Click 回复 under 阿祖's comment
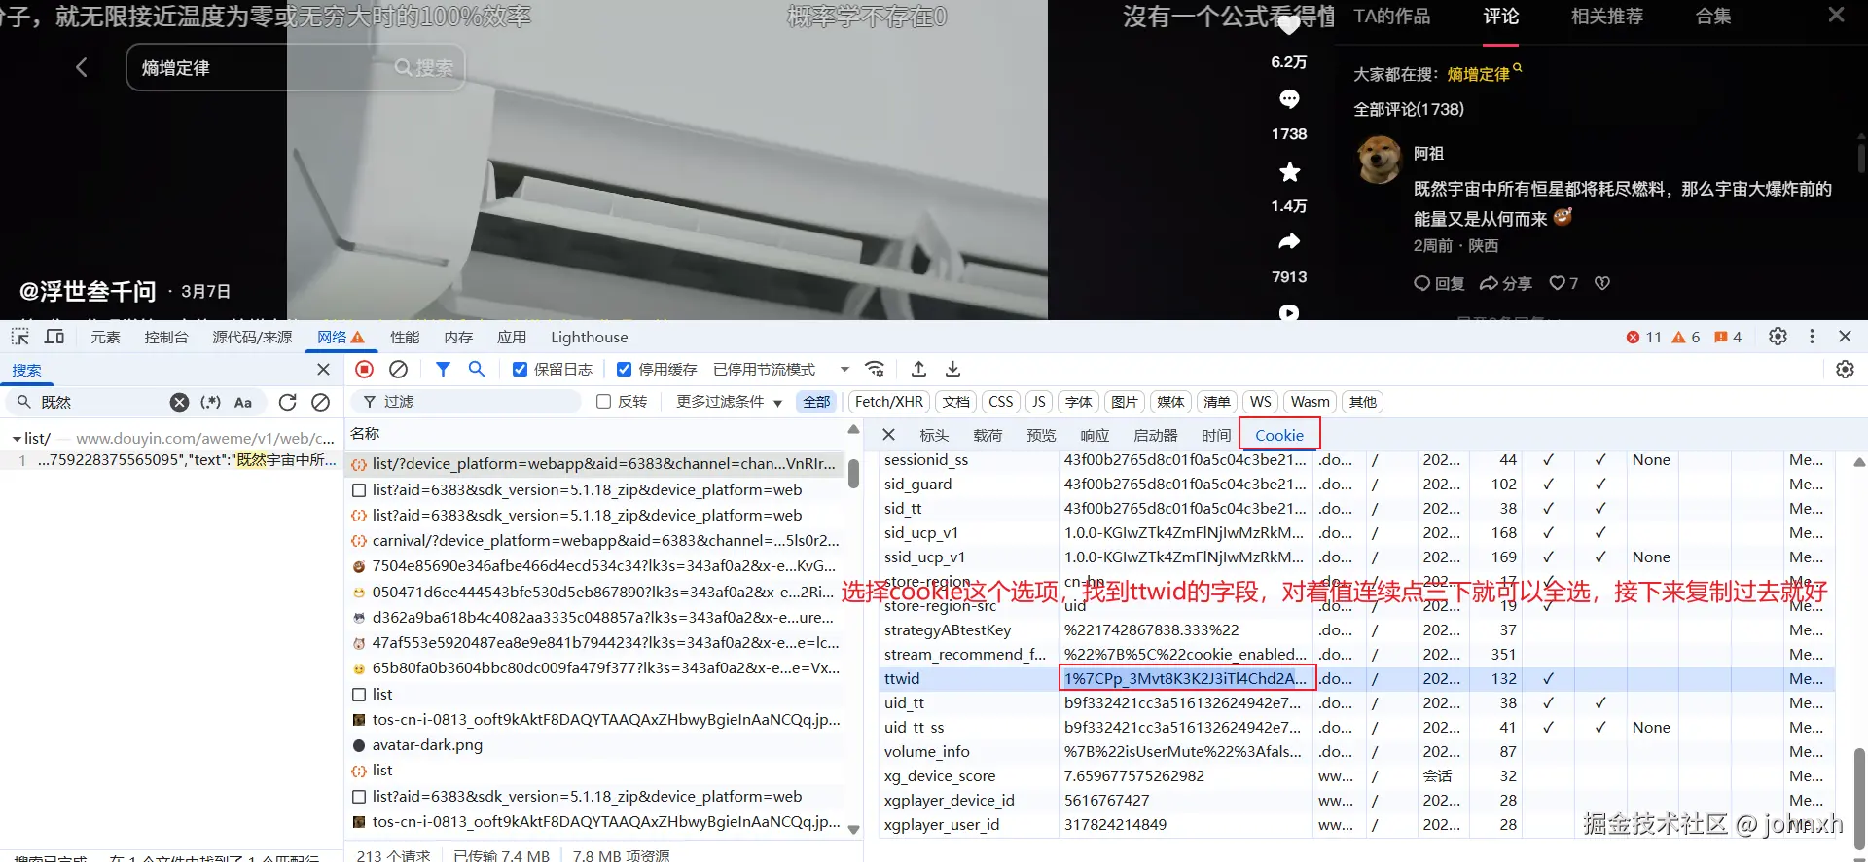 click(1439, 283)
